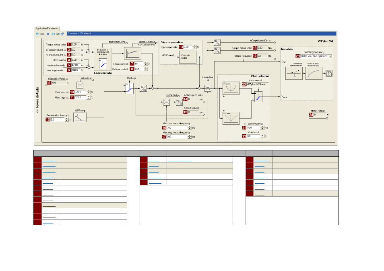The width and height of the screenshot is (384, 271).
Task: Click the Imax in motor mode field
Action: click(76, 65)
